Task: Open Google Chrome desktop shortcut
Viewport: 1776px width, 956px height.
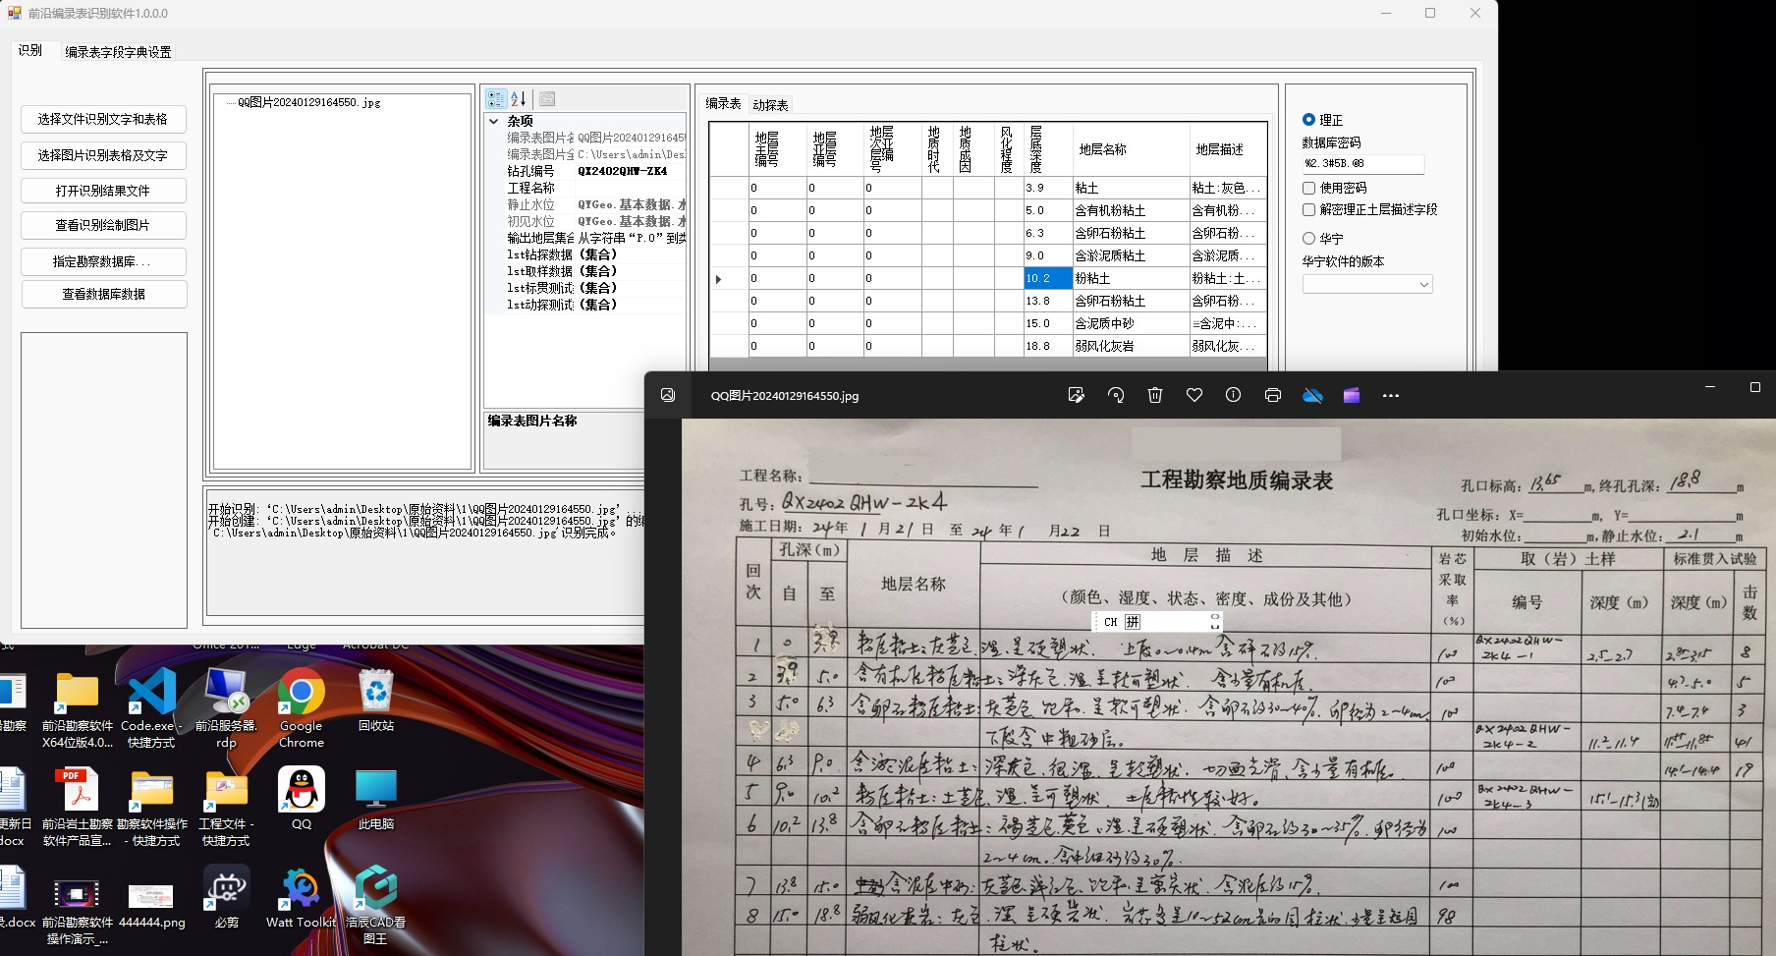Action: tap(301, 708)
